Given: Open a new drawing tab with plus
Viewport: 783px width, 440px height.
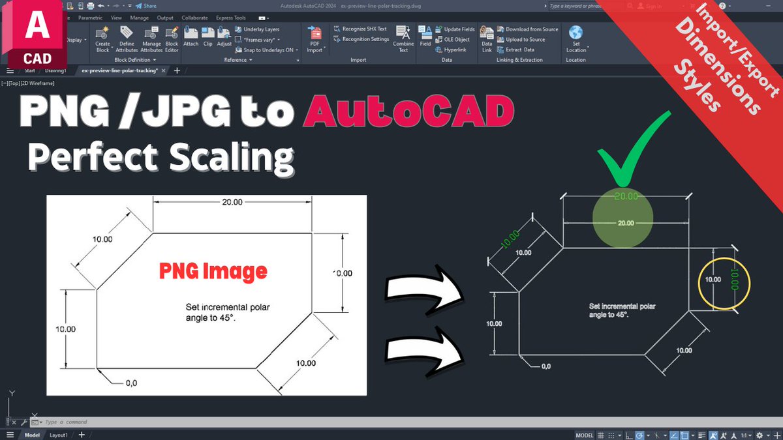Looking at the screenshot, I should (x=177, y=70).
